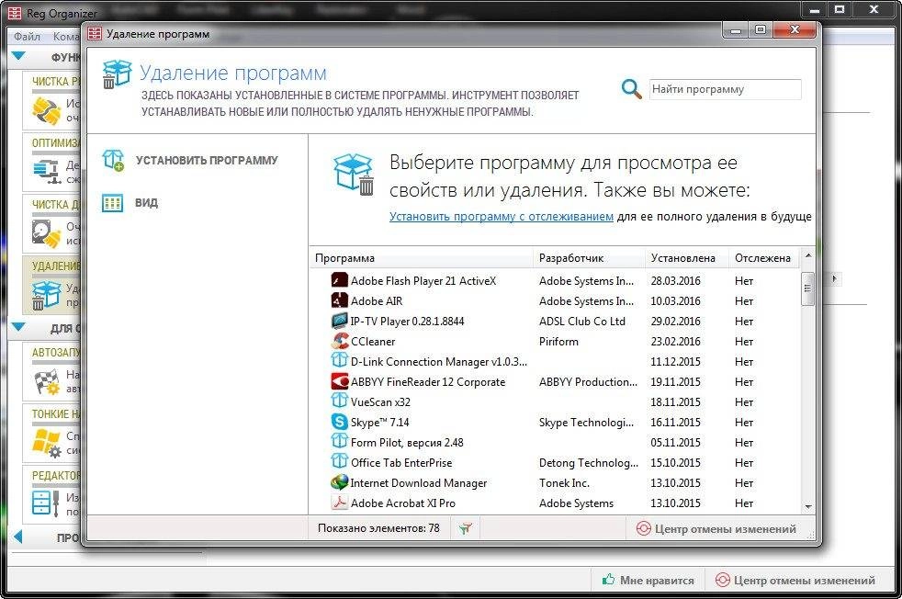The image size is (902, 599).
Task: Click the IP-TV Player icon in list
Action: pyautogui.click(x=340, y=321)
